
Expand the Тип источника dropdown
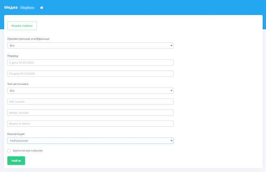tap(90, 91)
